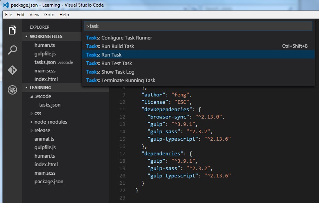This screenshot has height=203, width=319.
Task: Select 'Tasks: Terminate Running Task' command
Action: (198, 81)
